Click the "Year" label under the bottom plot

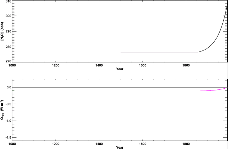pos(119,147)
